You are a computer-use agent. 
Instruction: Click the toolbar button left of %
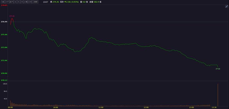[15, 2]
